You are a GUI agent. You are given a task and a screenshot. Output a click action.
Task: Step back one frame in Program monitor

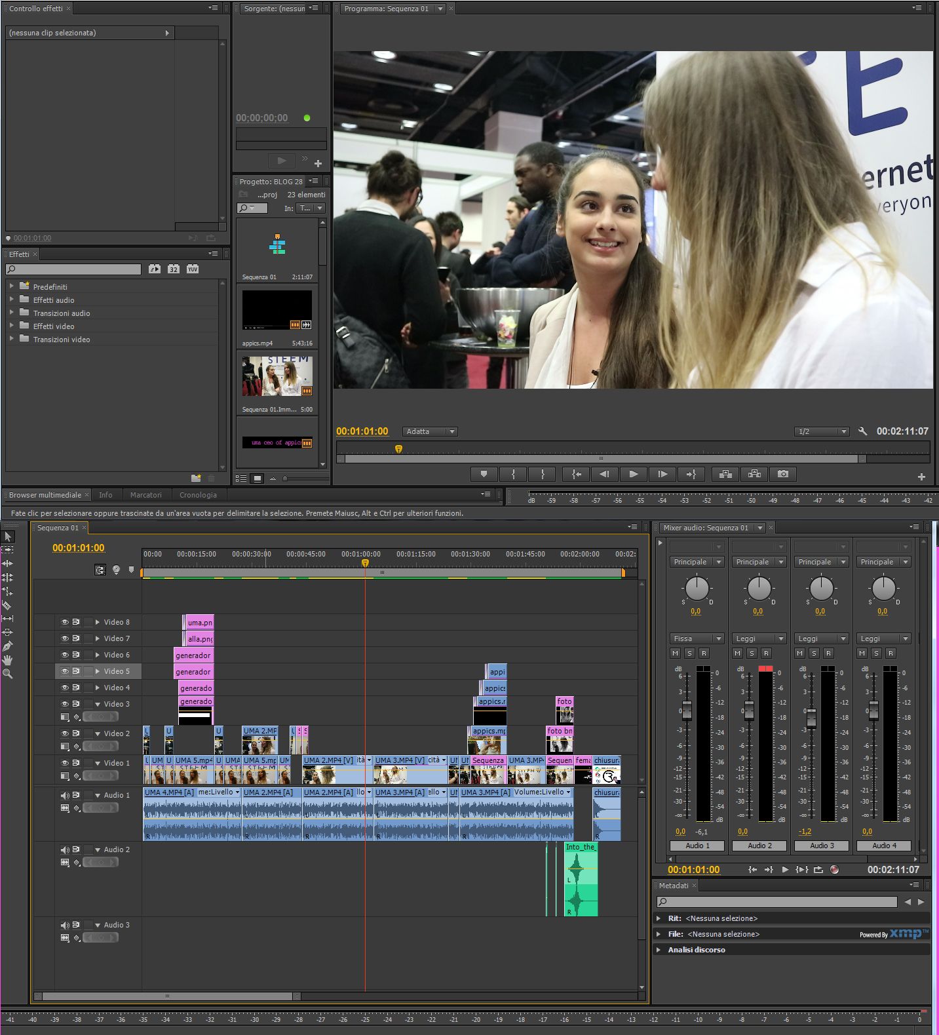[604, 474]
